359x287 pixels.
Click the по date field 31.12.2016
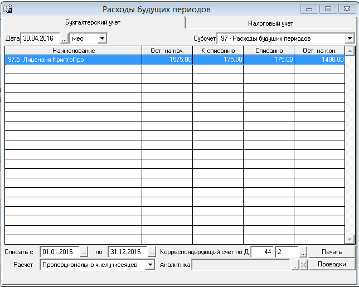tap(128, 252)
